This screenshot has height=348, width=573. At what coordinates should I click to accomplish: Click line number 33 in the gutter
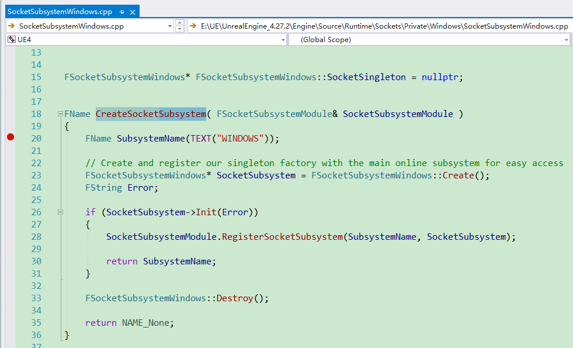(x=36, y=298)
